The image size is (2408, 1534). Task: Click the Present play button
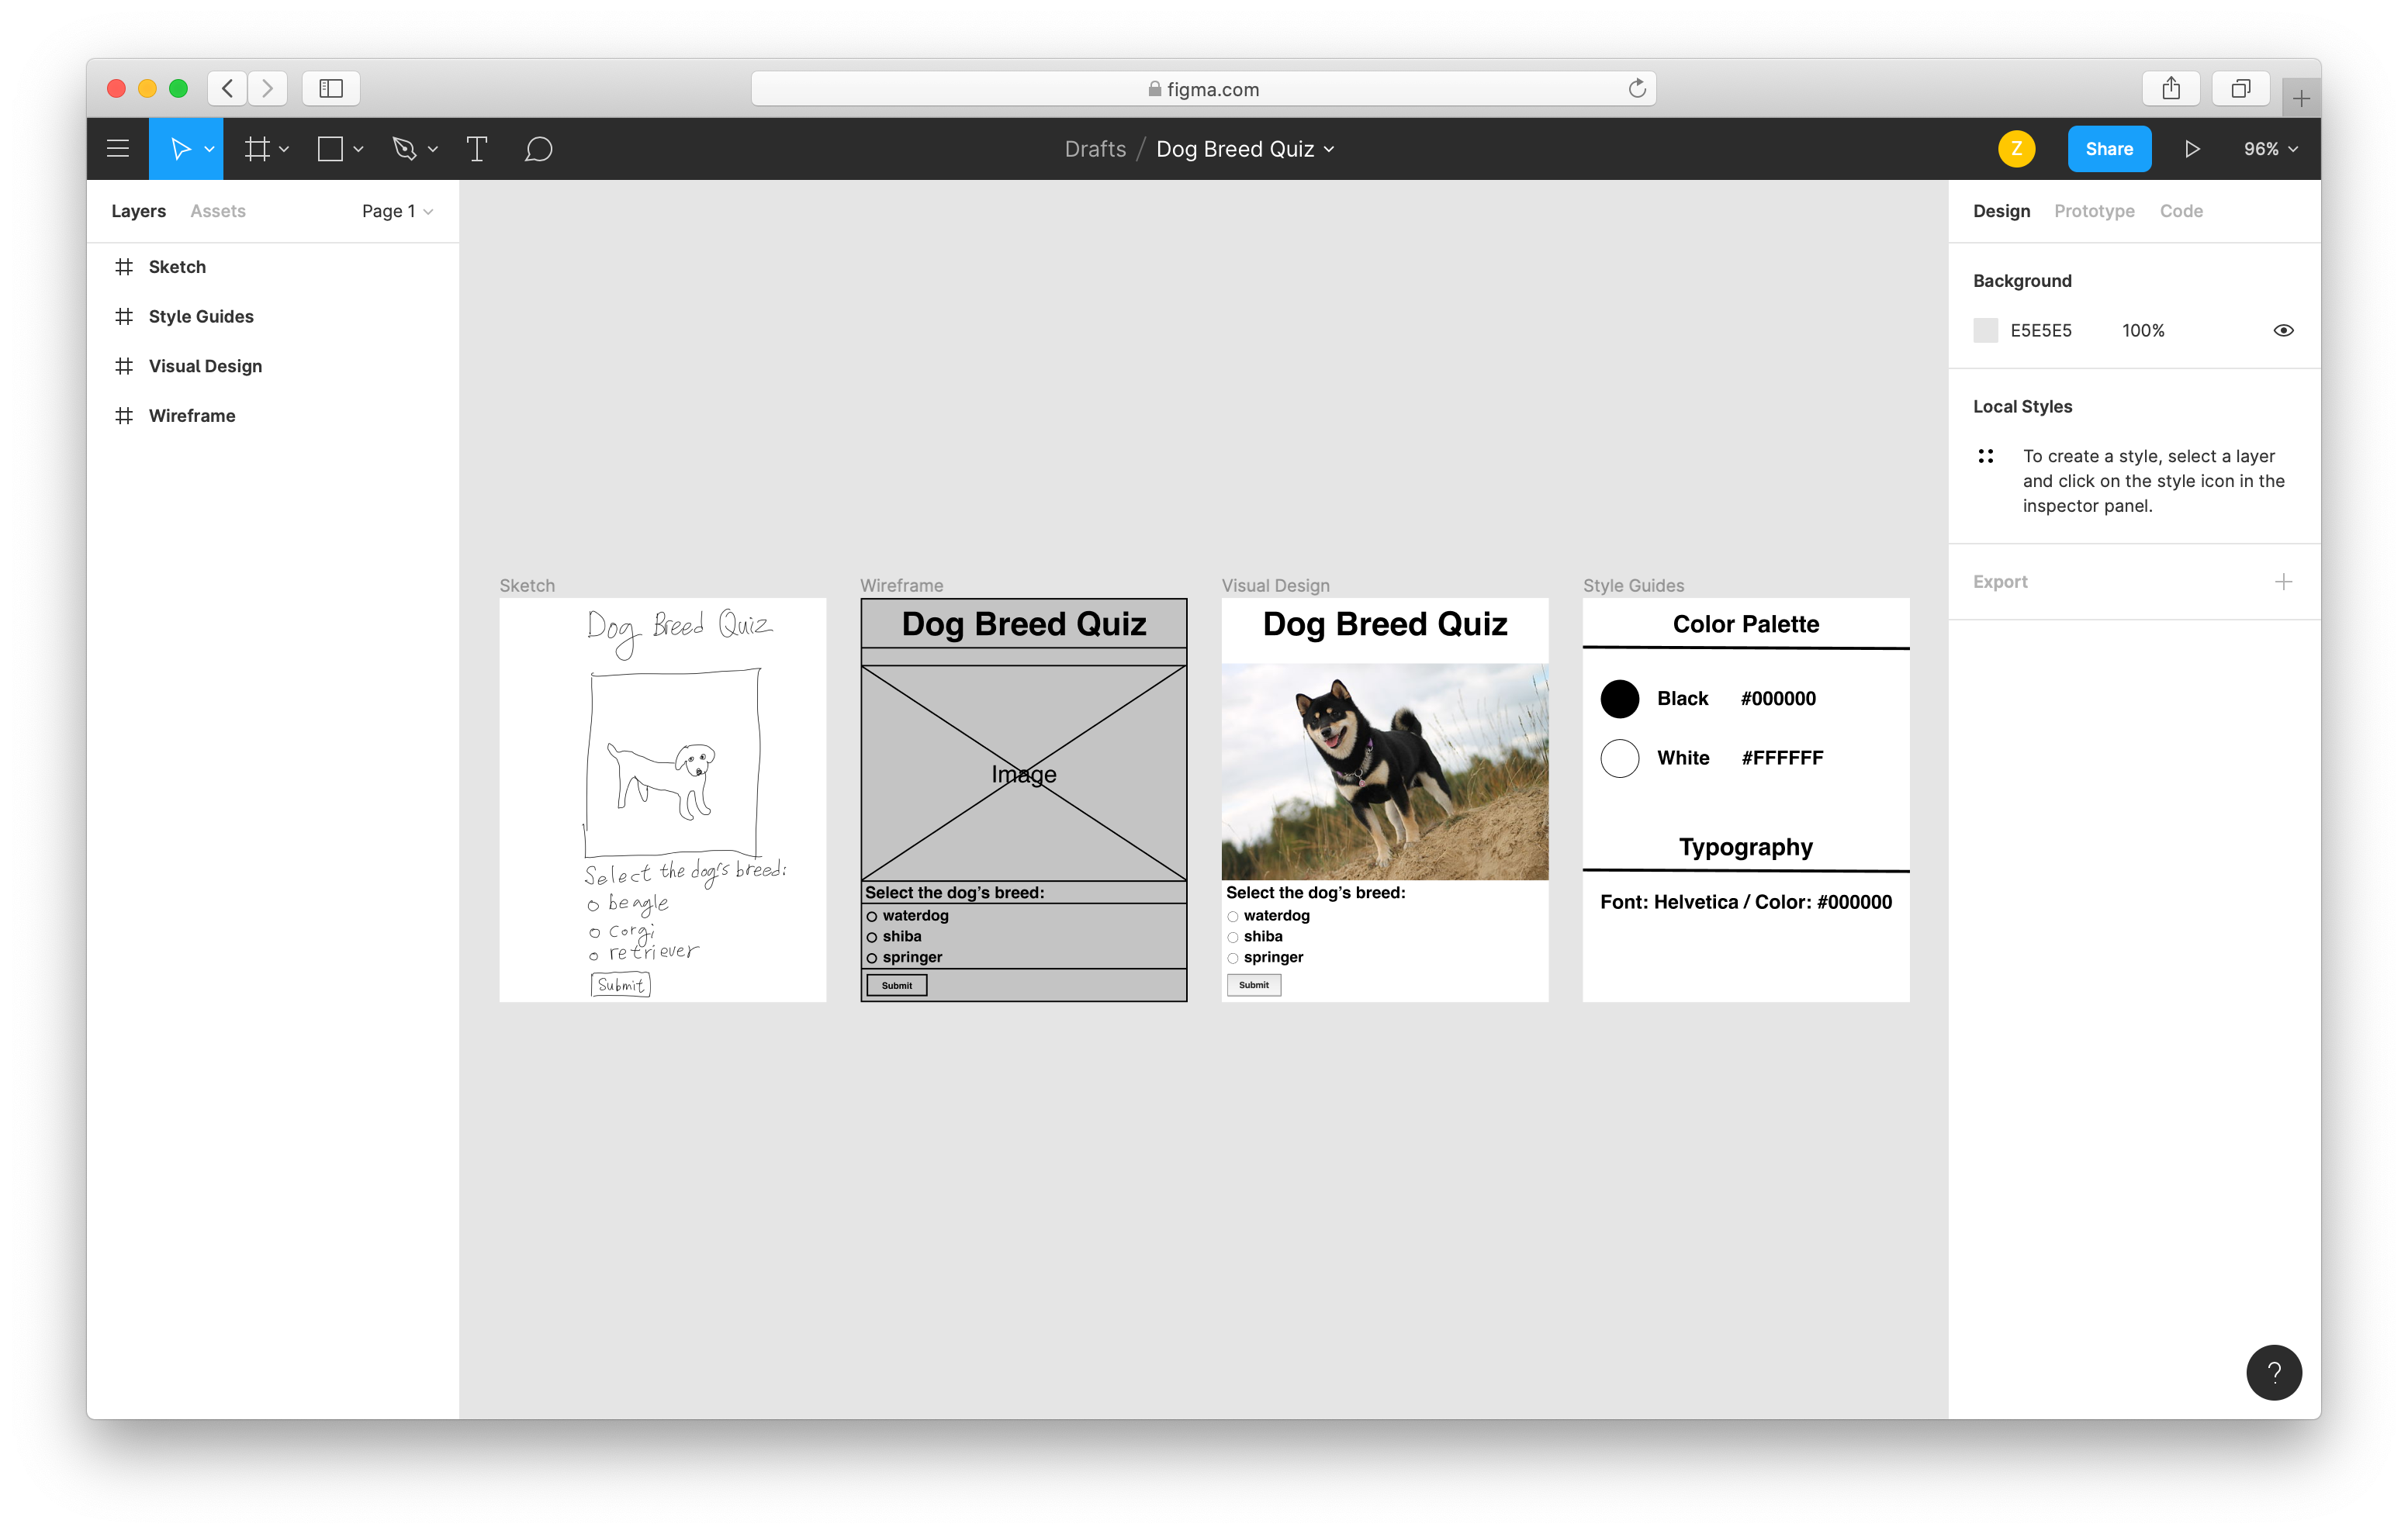point(2191,149)
